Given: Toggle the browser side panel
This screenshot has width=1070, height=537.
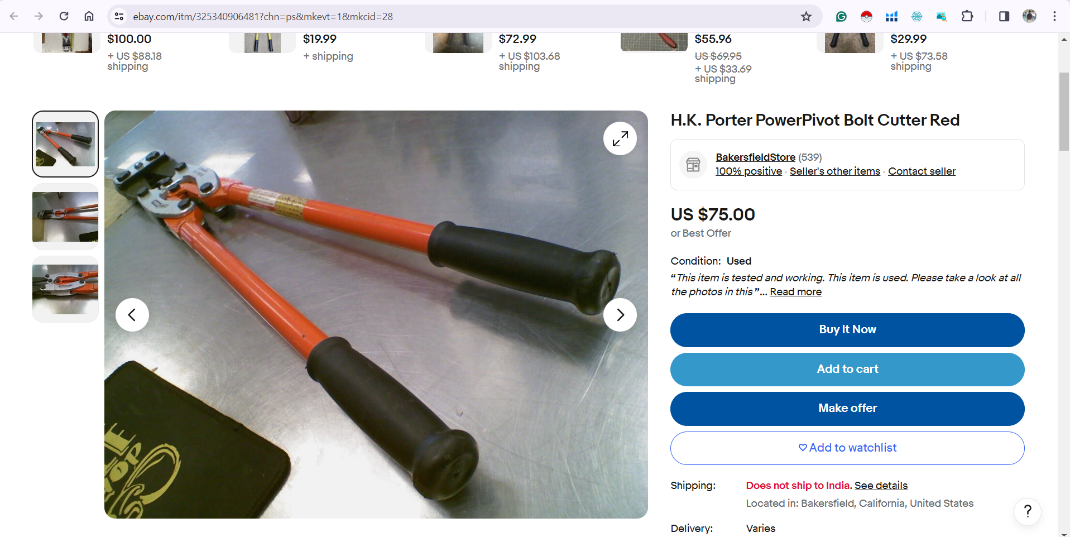Looking at the screenshot, I should click(x=1004, y=16).
